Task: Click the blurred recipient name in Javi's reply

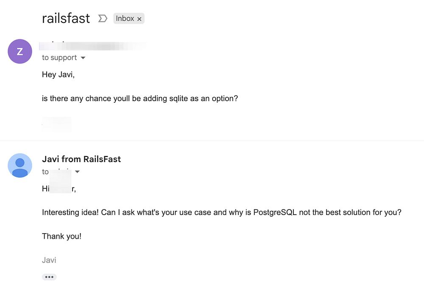Action: pyautogui.click(x=61, y=171)
